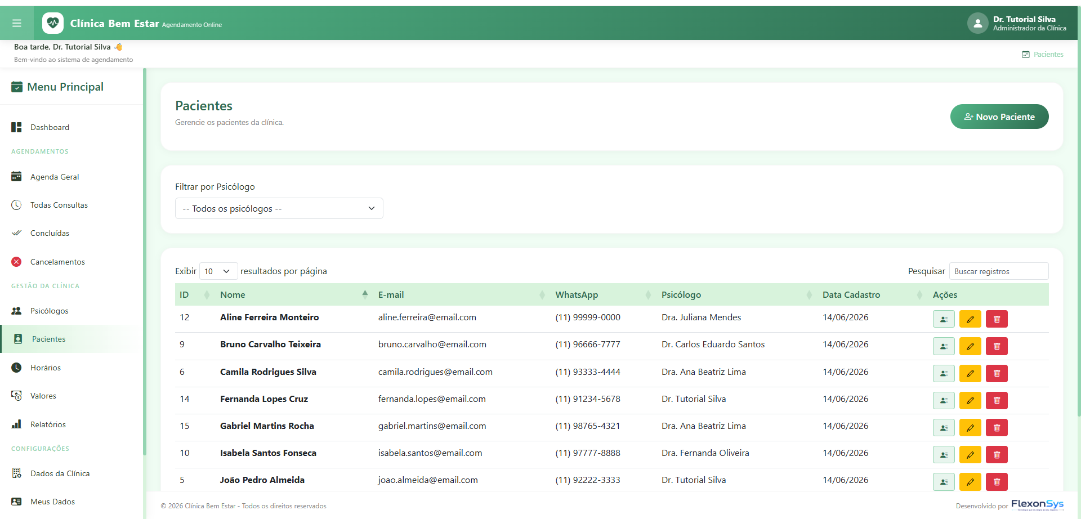Edit patient Fernanda Lopes Cruz
Image resolution: width=1081 pixels, height=519 pixels.
coord(970,400)
